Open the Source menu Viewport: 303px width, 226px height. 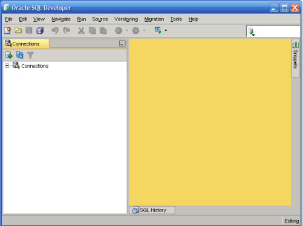[x=100, y=19]
